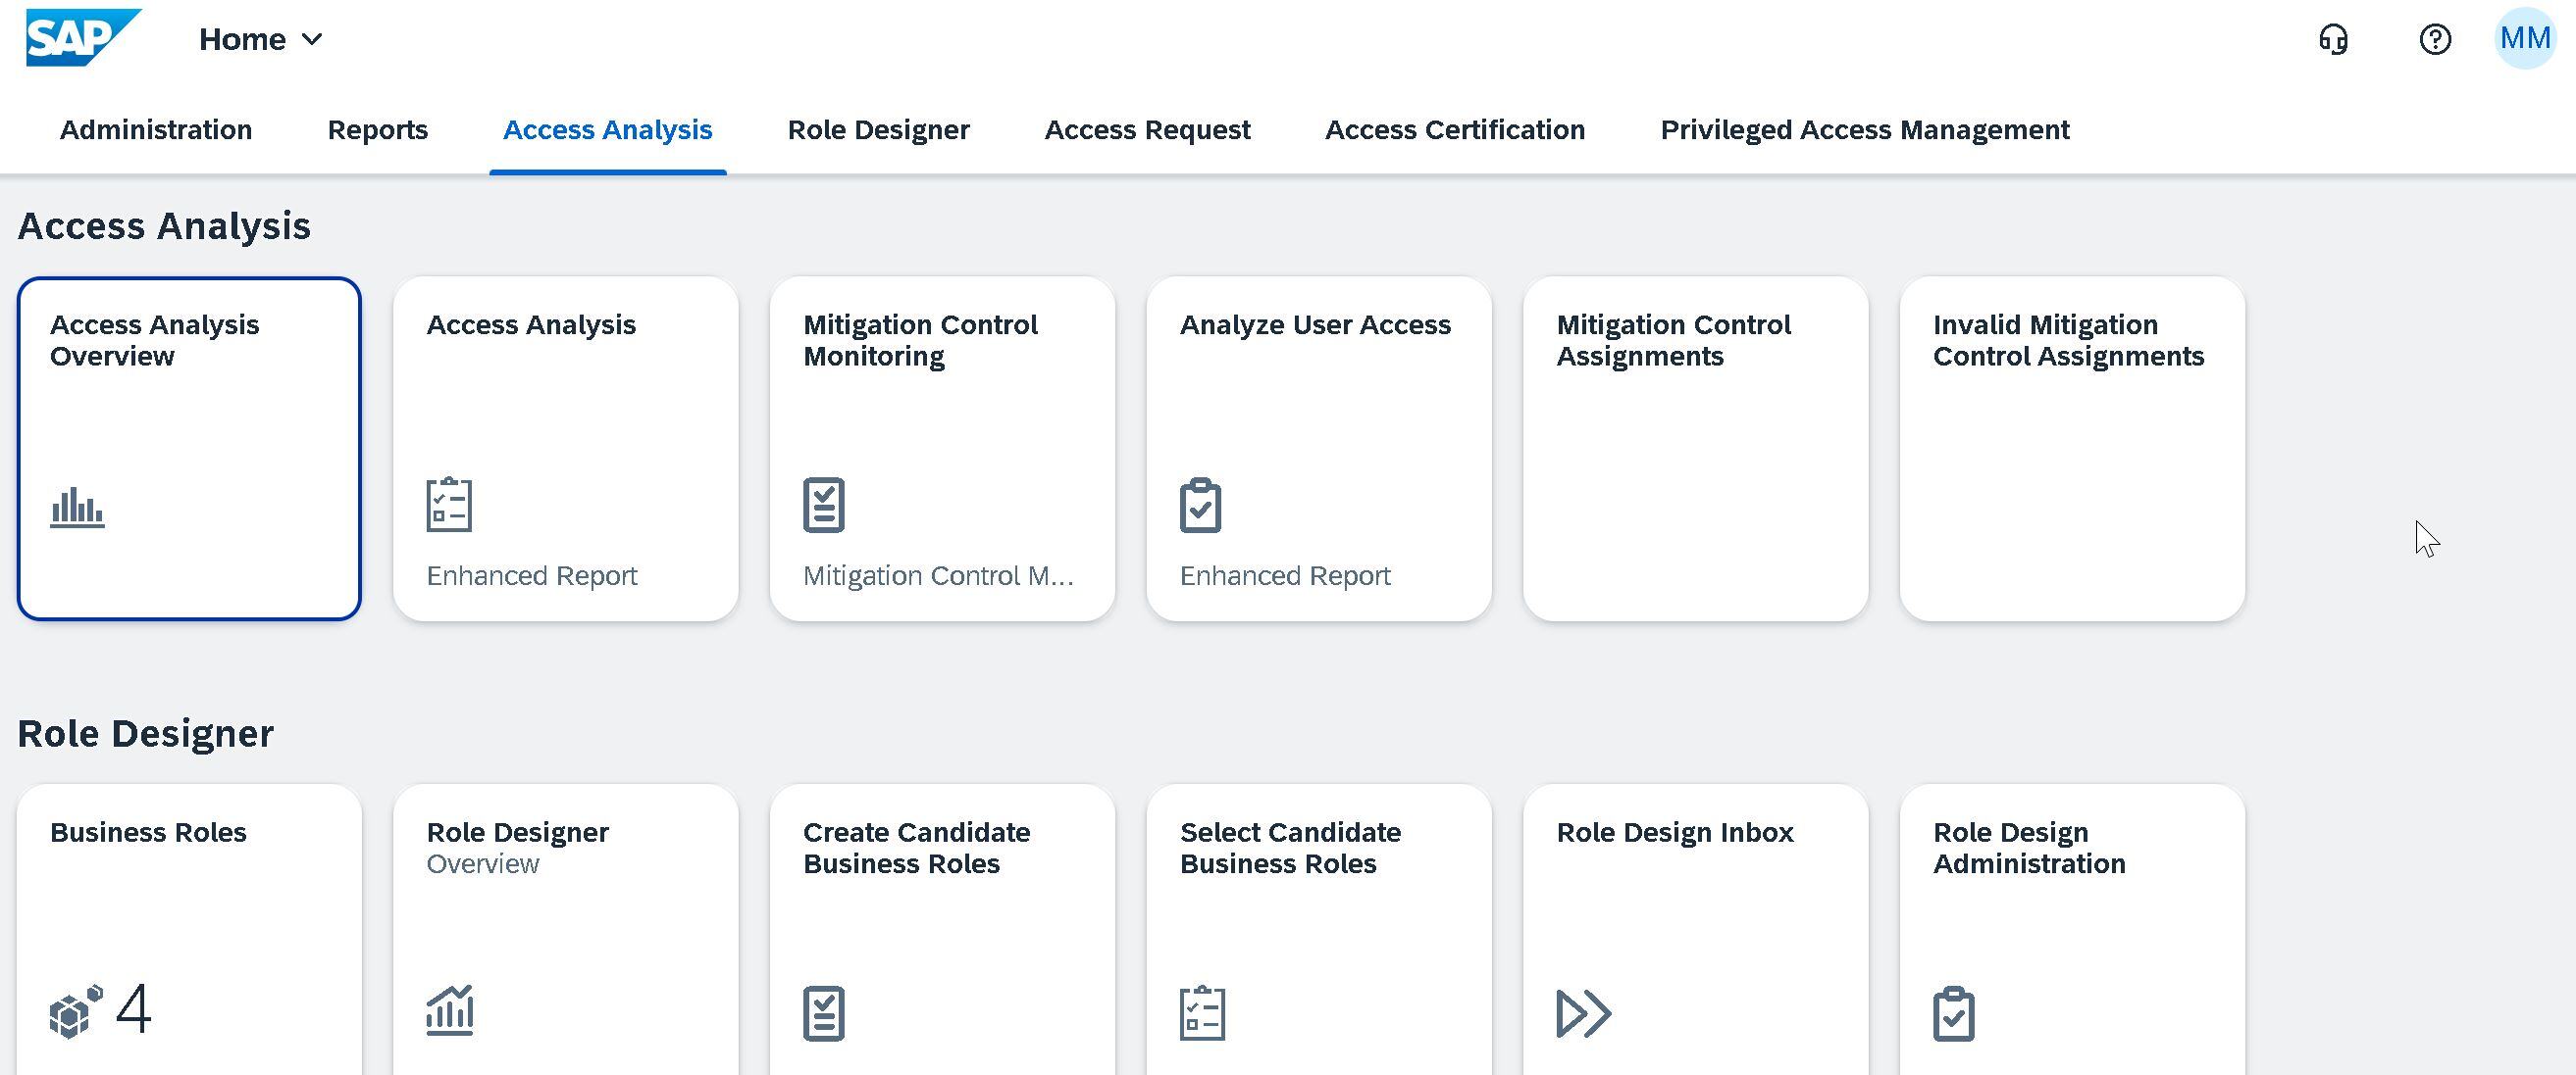Click the Select Candidate Business Roles checklist icon
The width and height of the screenshot is (2576, 1075).
(1202, 1013)
